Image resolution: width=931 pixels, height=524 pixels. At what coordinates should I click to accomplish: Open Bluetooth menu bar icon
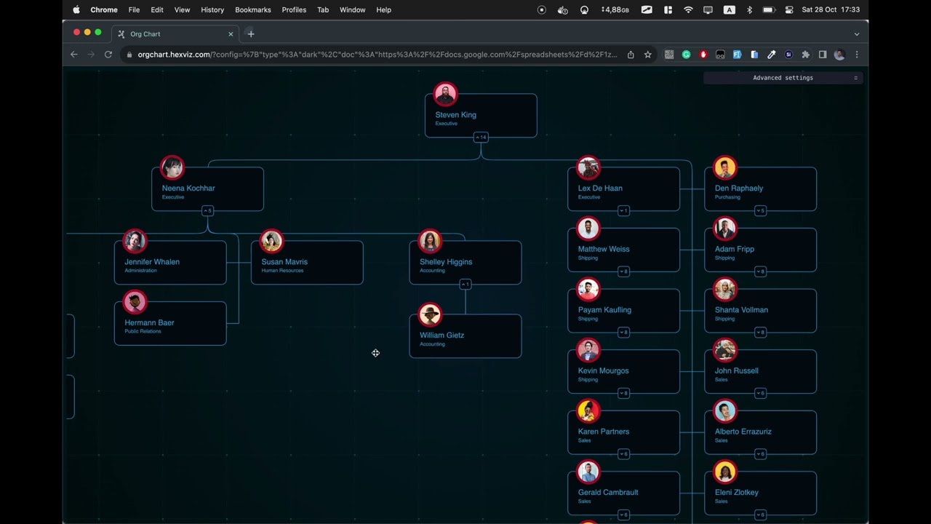point(749,9)
